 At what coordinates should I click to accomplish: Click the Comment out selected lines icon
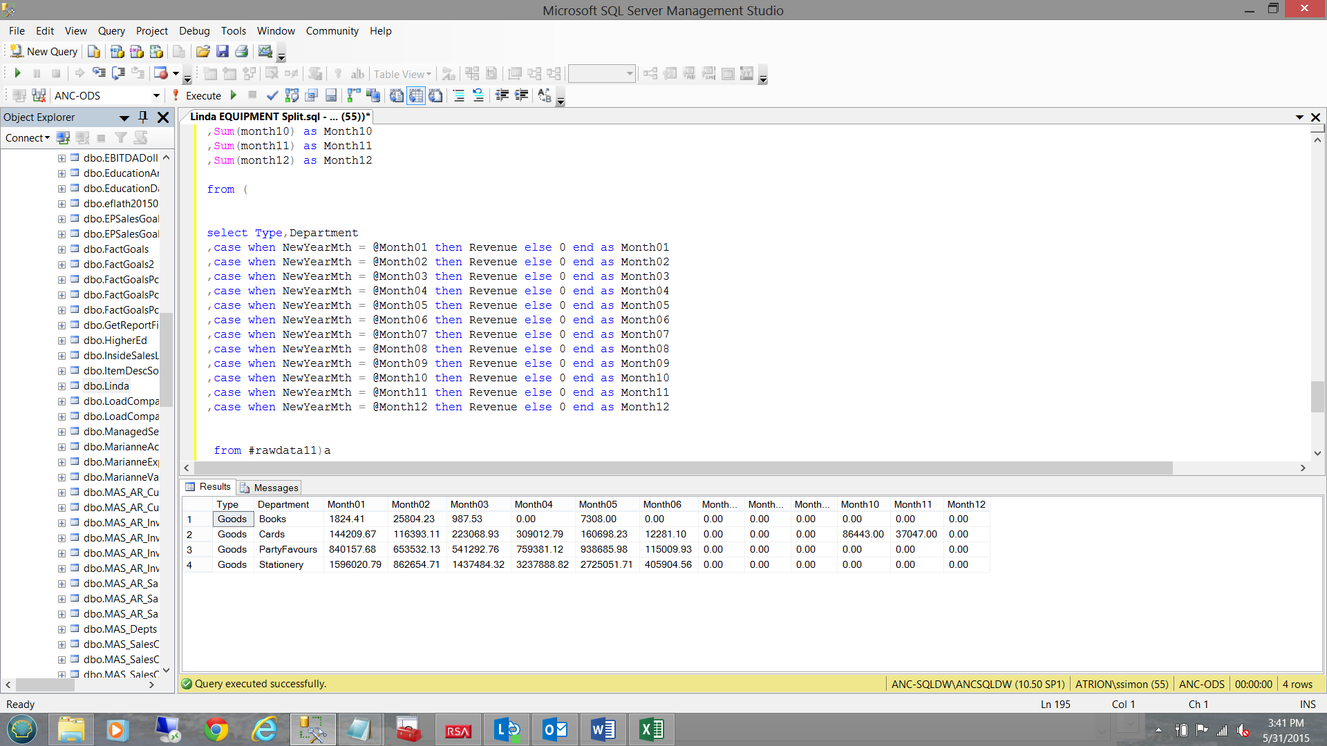pyautogui.click(x=458, y=95)
